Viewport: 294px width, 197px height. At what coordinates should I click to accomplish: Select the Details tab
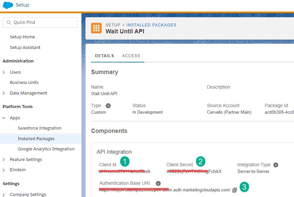[x=104, y=56]
